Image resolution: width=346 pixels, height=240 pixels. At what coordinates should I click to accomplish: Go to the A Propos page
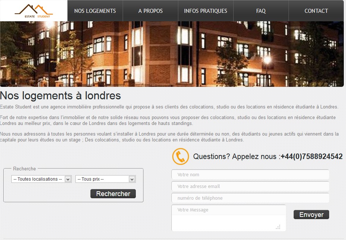point(150,11)
